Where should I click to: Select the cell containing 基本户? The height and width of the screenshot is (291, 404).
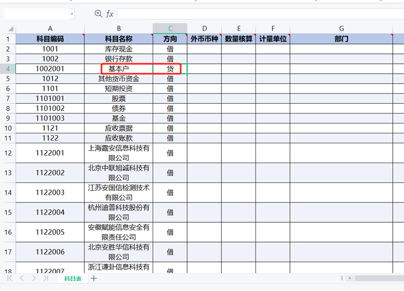coord(119,69)
